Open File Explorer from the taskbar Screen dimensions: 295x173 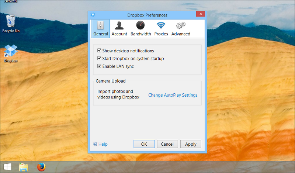(24, 167)
